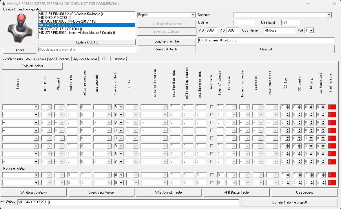341x209 pixels.
Task: Tick Inversion in second Mouse emulation row
Action: 212,183
